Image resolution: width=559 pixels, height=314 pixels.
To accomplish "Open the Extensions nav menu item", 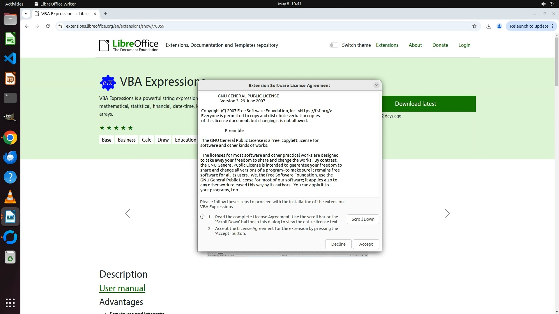I will click(387, 45).
